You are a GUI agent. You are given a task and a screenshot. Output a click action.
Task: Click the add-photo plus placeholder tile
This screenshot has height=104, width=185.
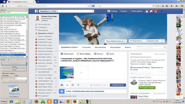click(x=81, y=73)
